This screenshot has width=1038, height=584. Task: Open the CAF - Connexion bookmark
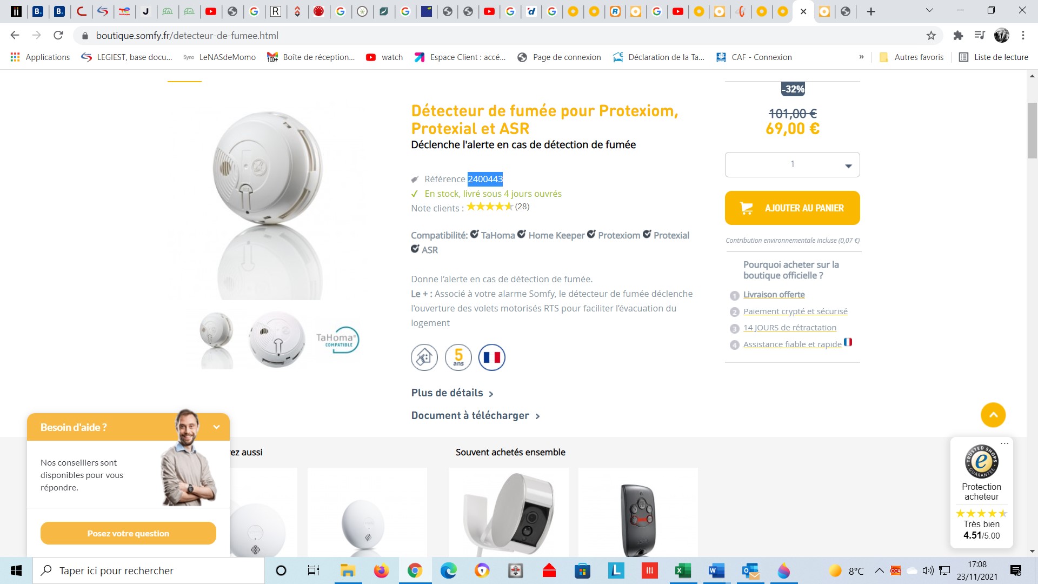[x=754, y=57]
